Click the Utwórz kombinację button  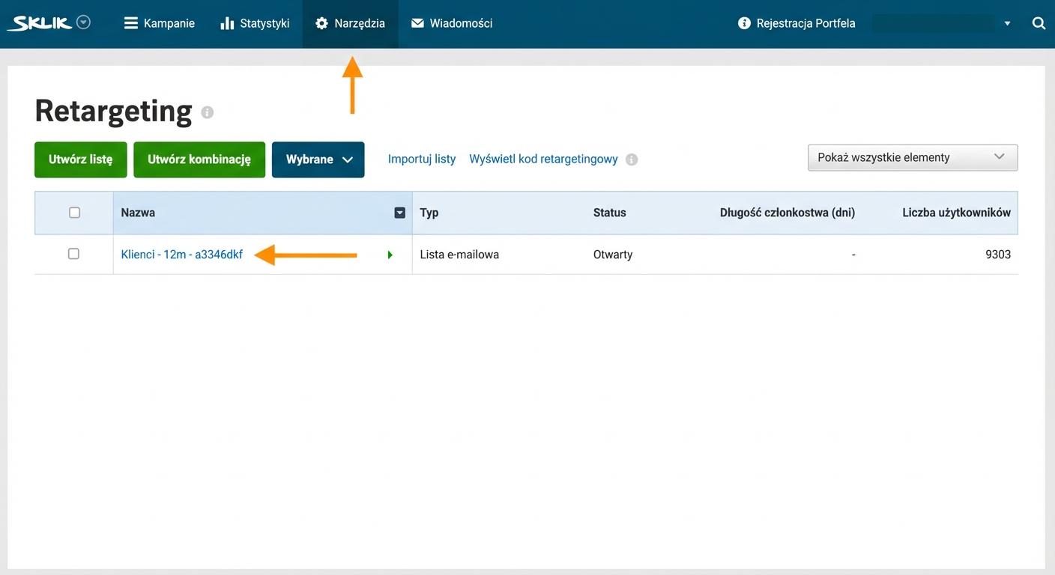[199, 159]
